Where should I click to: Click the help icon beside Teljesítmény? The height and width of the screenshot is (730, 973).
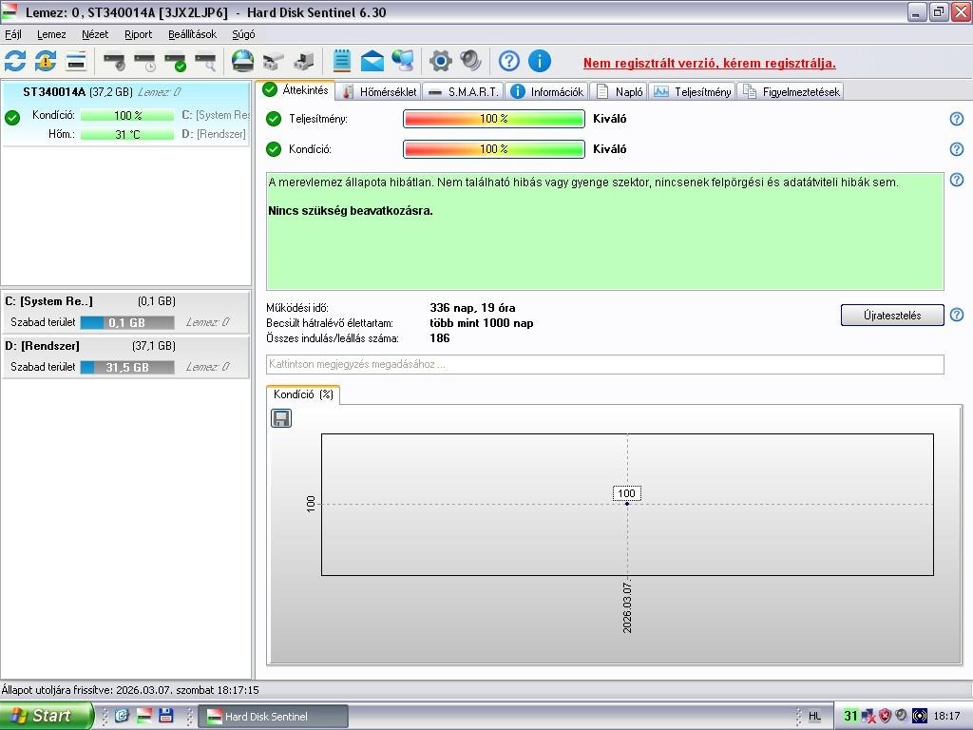click(957, 119)
